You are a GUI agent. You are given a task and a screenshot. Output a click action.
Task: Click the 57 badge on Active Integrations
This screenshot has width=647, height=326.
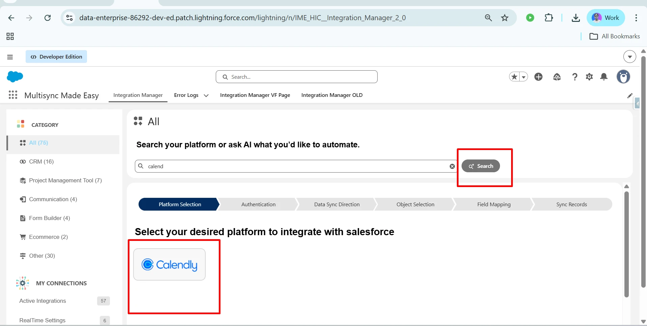(x=104, y=301)
